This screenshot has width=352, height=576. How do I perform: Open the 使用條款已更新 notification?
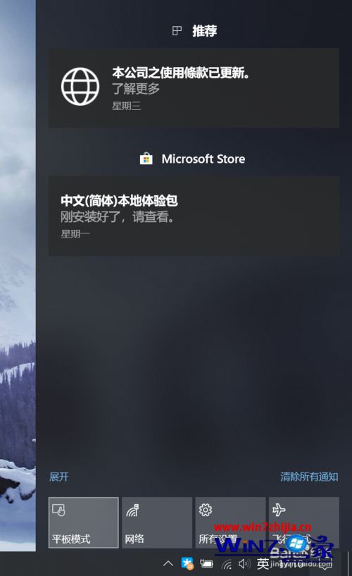(194, 88)
